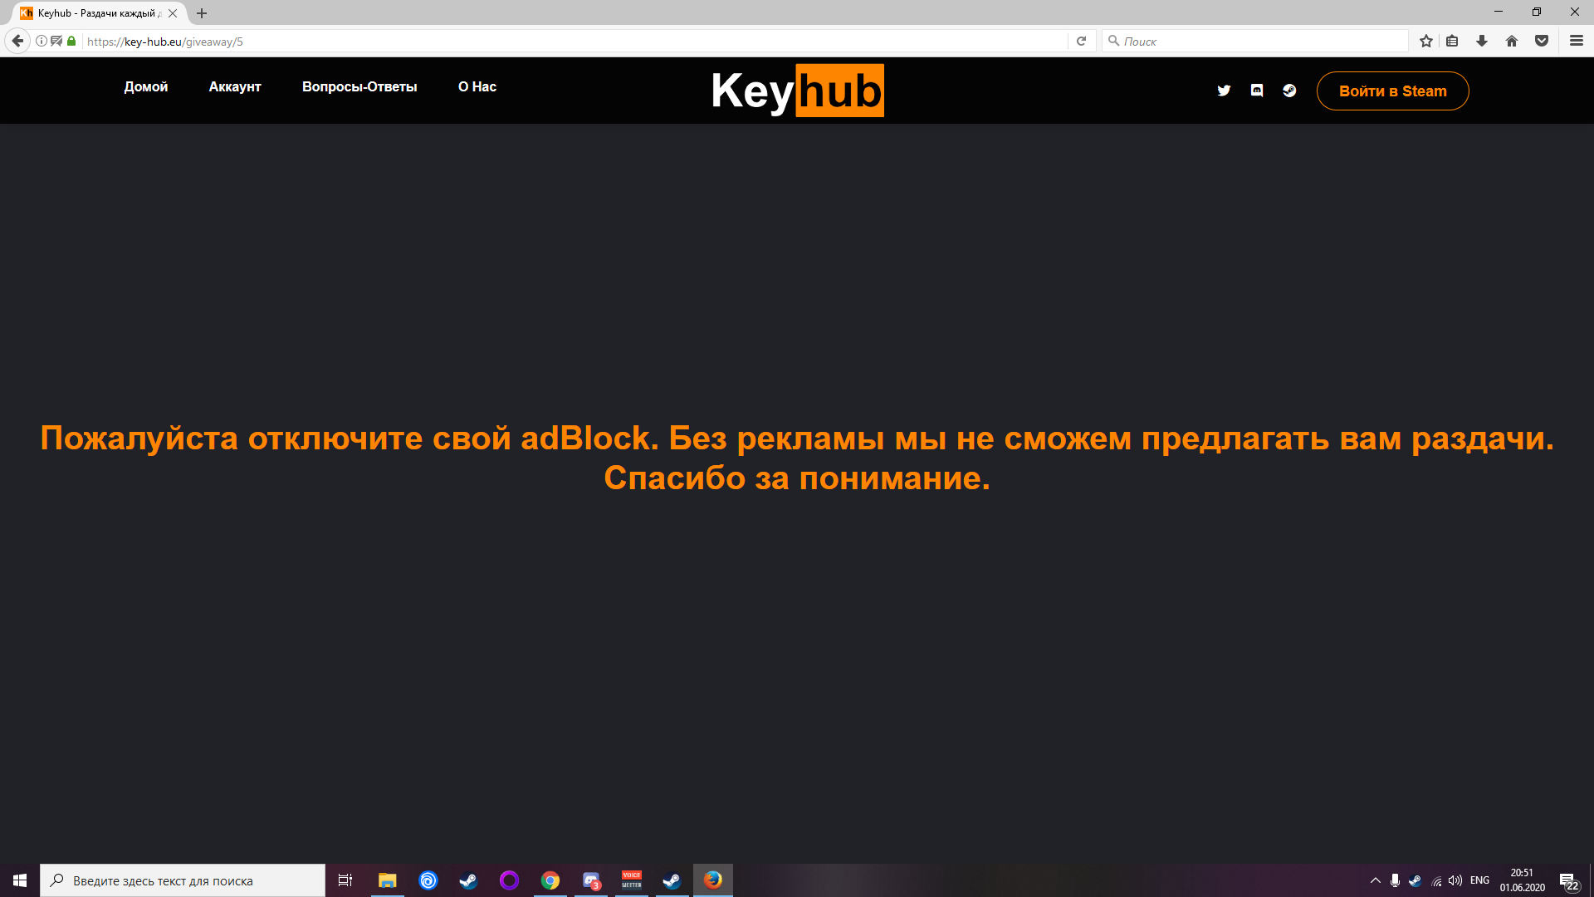Switch to Firefox taskbar icon
1594x897 pixels.
pos(713,880)
